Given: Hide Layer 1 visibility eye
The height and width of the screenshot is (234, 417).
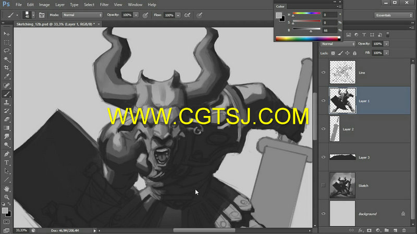Looking at the screenshot, I should (323, 100).
